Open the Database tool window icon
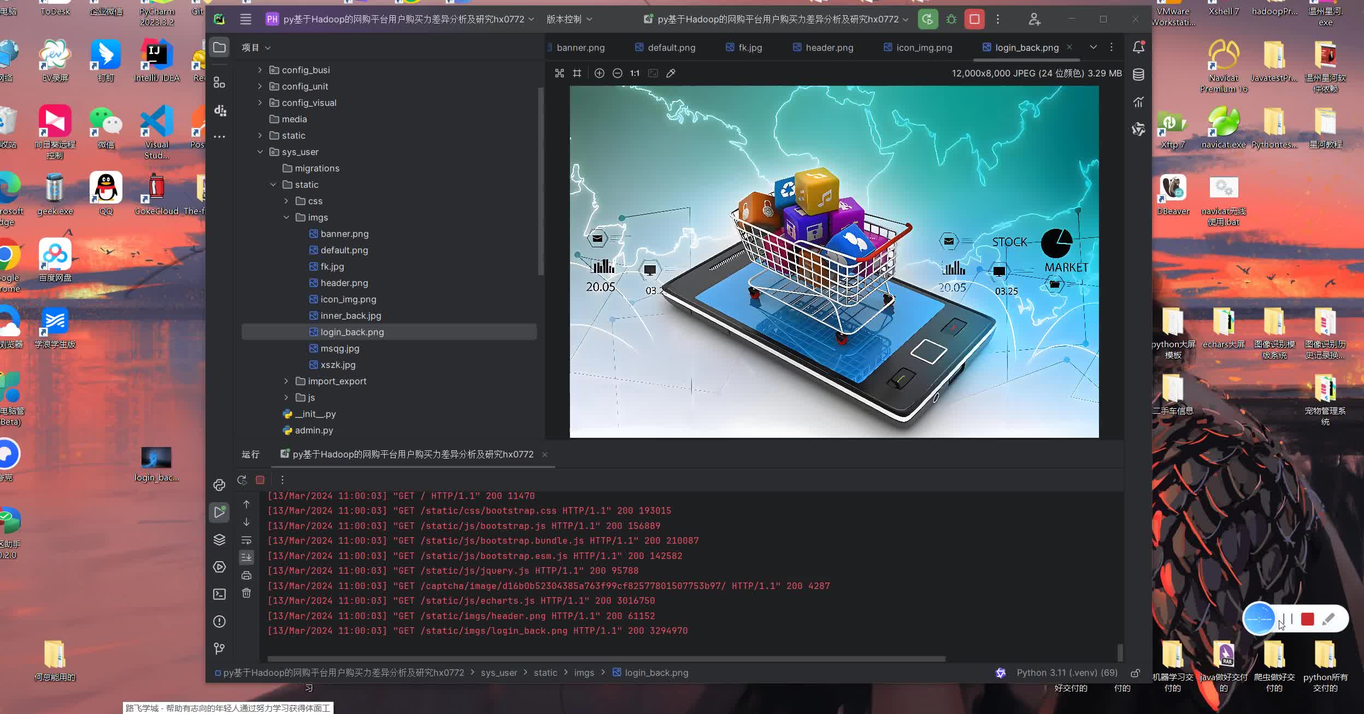Viewport: 1364px width, 714px height. click(1138, 75)
